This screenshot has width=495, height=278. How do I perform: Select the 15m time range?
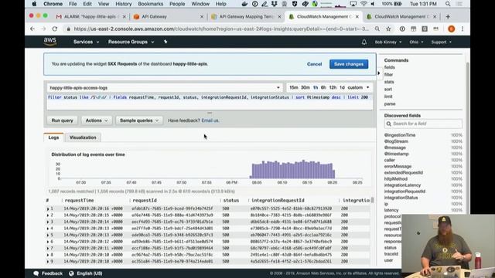point(294,87)
